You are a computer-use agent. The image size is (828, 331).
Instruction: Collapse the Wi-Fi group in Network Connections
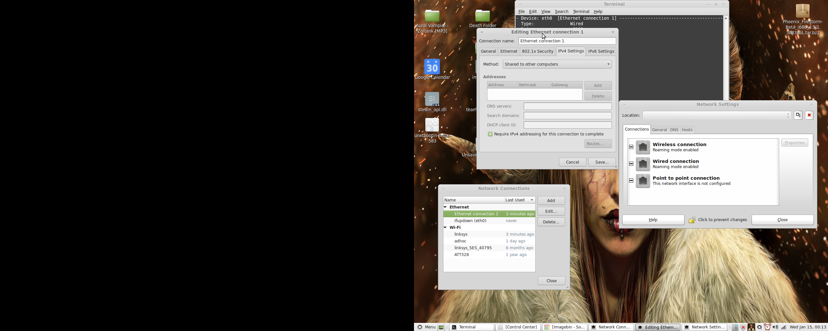coord(445,227)
